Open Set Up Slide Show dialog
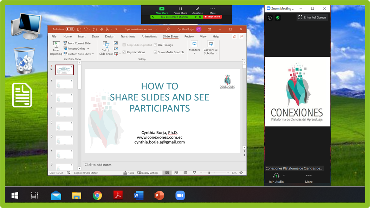Screen dimensions: 370x208 106,48
